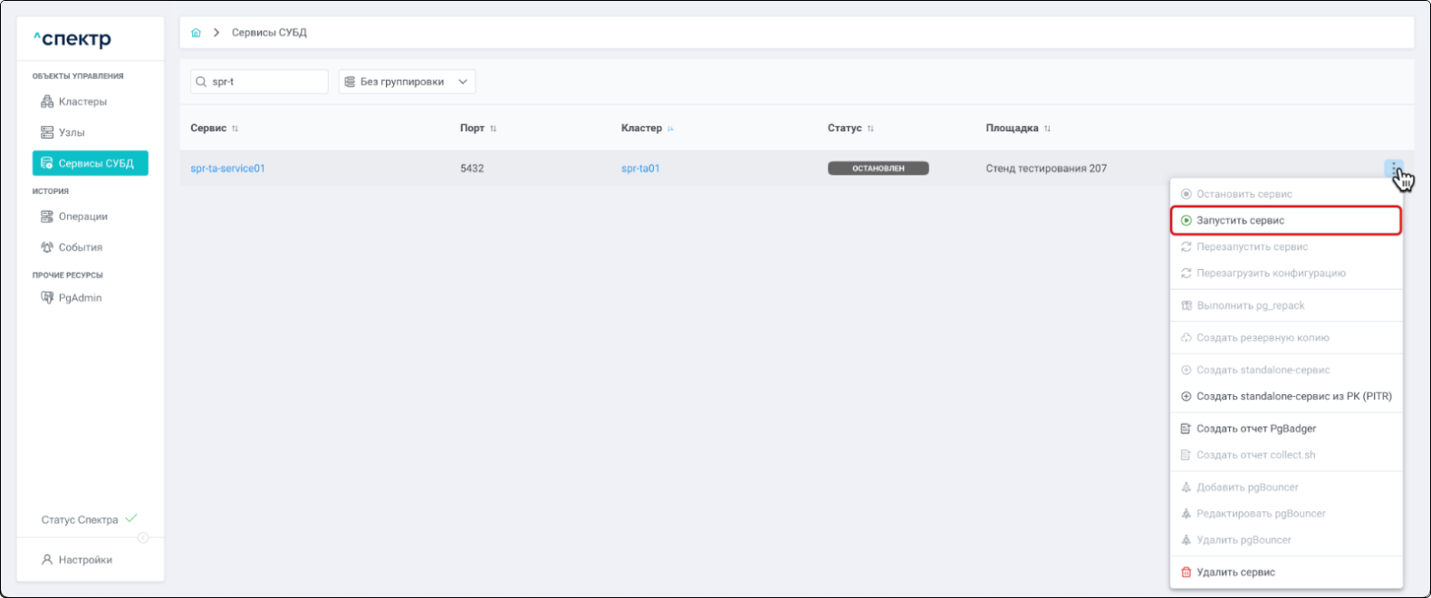Sort the table by Порт column
The height and width of the screenshot is (598, 1431).
(493, 129)
